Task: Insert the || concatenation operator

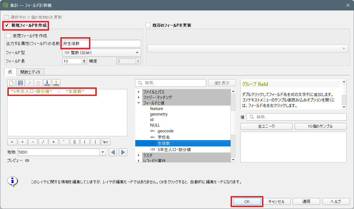Action: (74, 142)
